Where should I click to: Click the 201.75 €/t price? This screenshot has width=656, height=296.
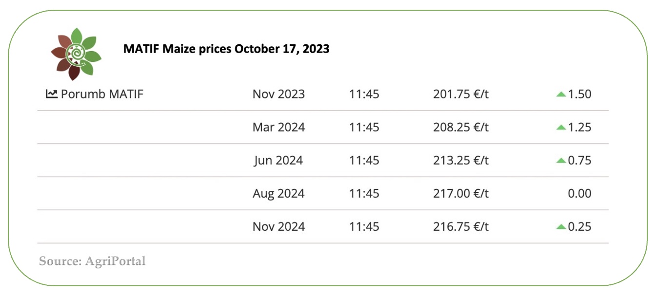[x=461, y=94]
